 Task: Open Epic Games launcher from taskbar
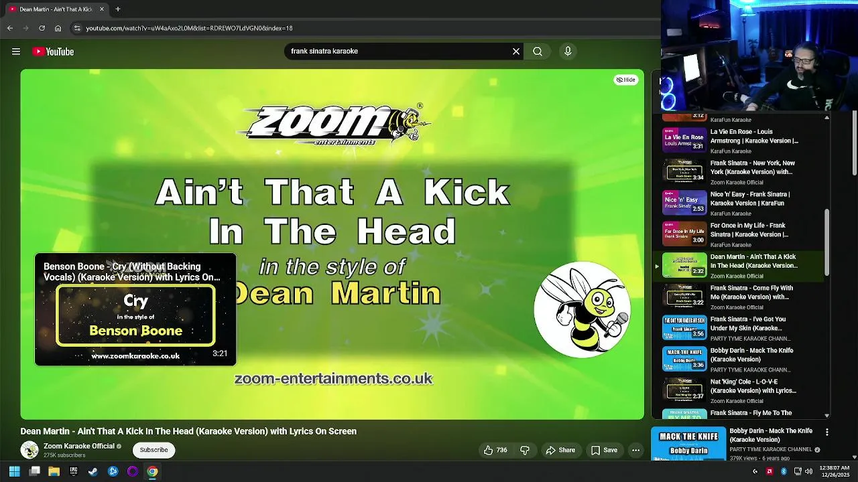74,471
